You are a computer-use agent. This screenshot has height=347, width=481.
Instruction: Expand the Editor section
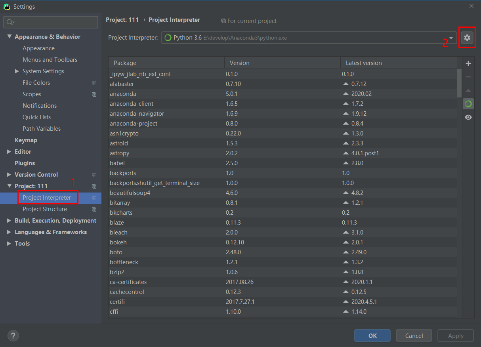tap(9, 152)
